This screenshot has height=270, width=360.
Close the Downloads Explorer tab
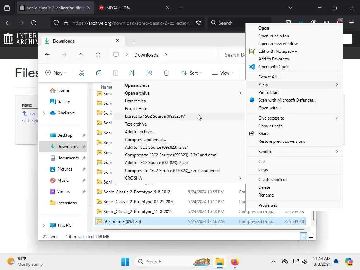(117, 41)
